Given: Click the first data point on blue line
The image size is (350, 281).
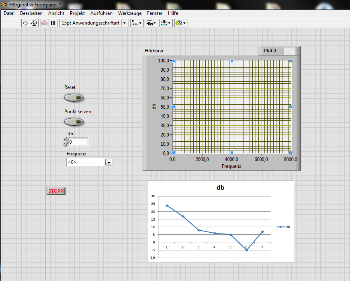Looking at the screenshot, I should point(167,206).
